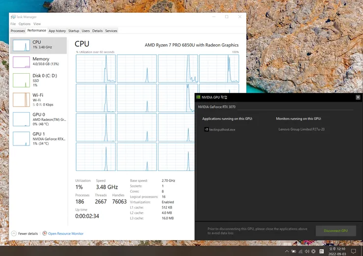Select the Memory item in sidebar
This screenshot has height=256, width=363.
38,62
